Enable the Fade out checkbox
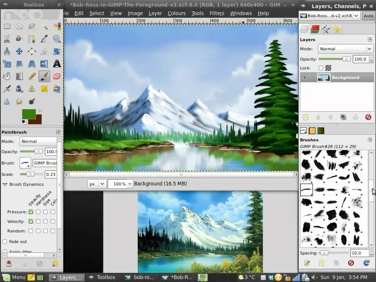 pyautogui.click(x=5, y=242)
